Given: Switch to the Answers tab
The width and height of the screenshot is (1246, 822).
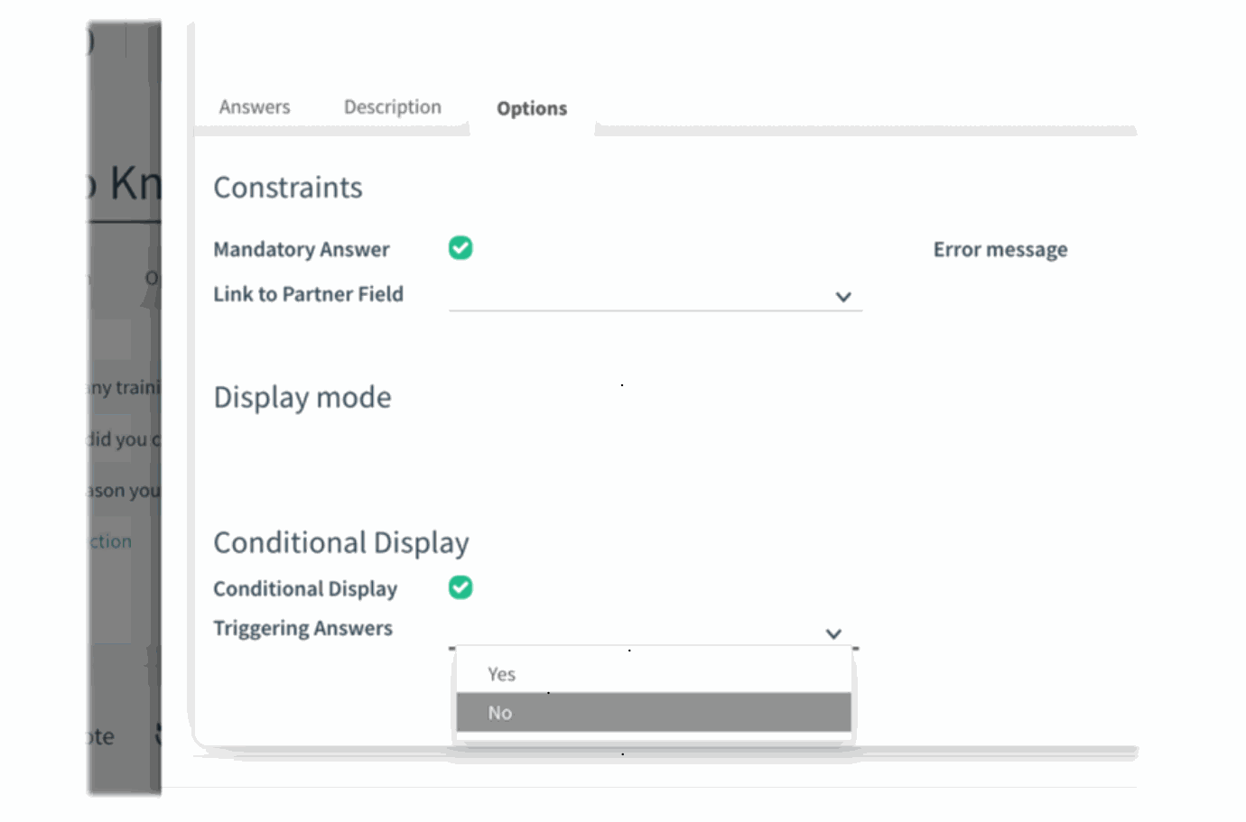Looking at the screenshot, I should tap(255, 107).
